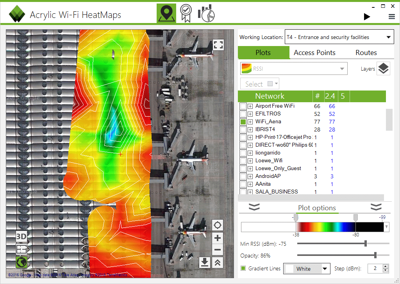Collapse map controls with double chevron up

[218, 263]
